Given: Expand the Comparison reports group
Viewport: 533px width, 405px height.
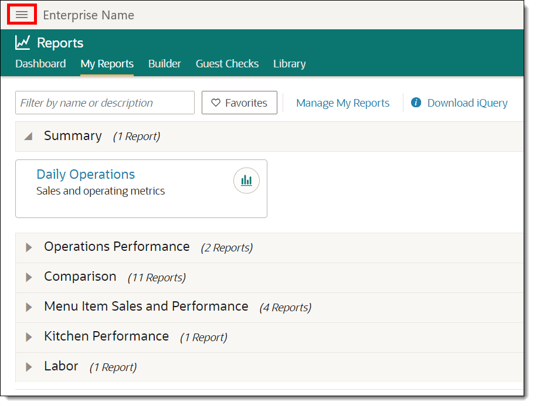Looking at the screenshot, I should coord(29,277).
